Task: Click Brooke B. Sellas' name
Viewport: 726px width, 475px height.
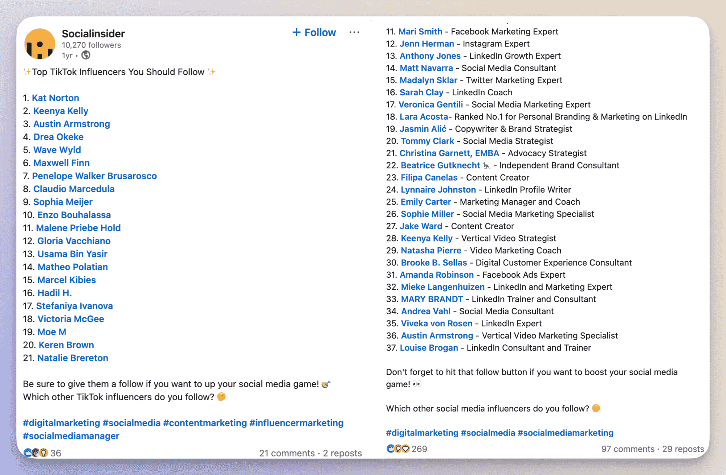Action: pyautogui.click(x=434, y=263)
